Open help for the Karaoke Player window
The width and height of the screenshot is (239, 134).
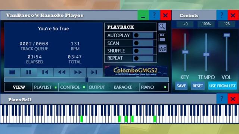(154, 15)
